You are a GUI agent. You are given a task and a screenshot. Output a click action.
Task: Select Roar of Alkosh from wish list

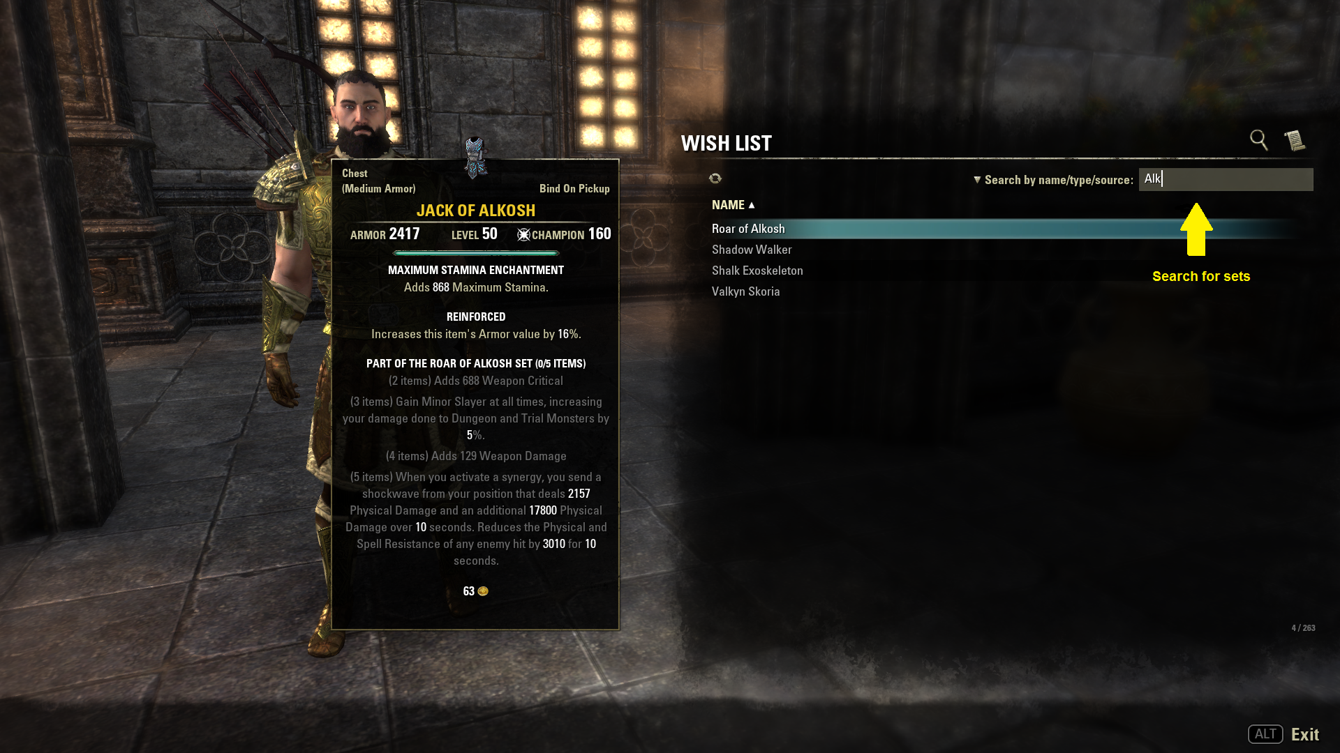(x=748, y=228)
